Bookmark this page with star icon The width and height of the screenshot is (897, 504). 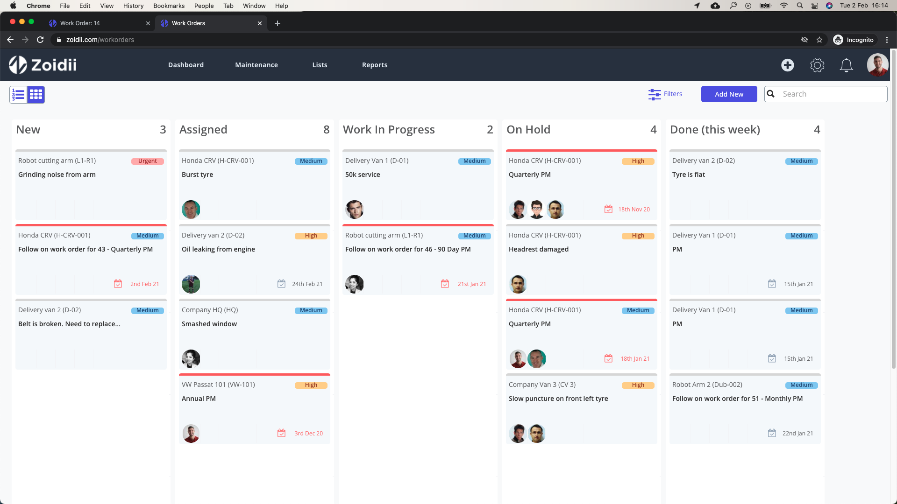819,40
